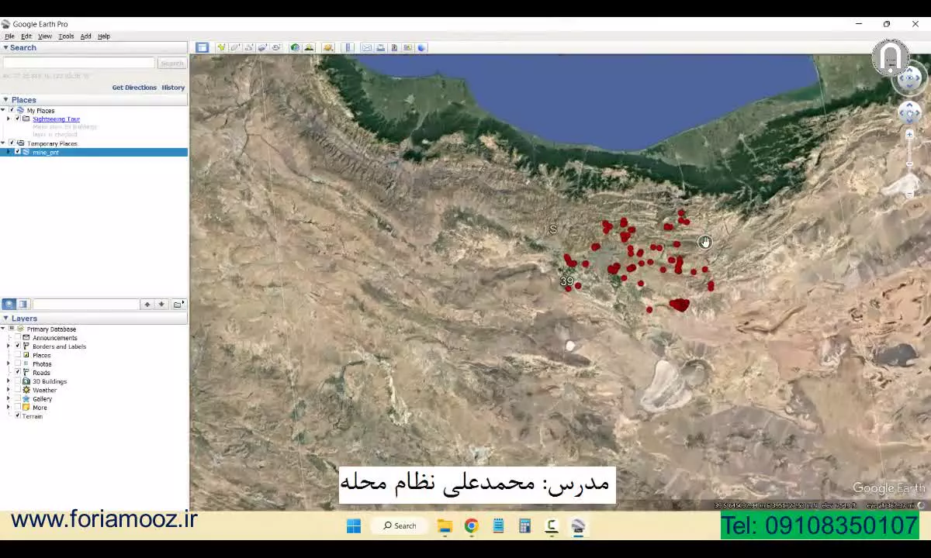Select the Add Path tool
Viewport: 931px width, 558px height.
point(248,47)
